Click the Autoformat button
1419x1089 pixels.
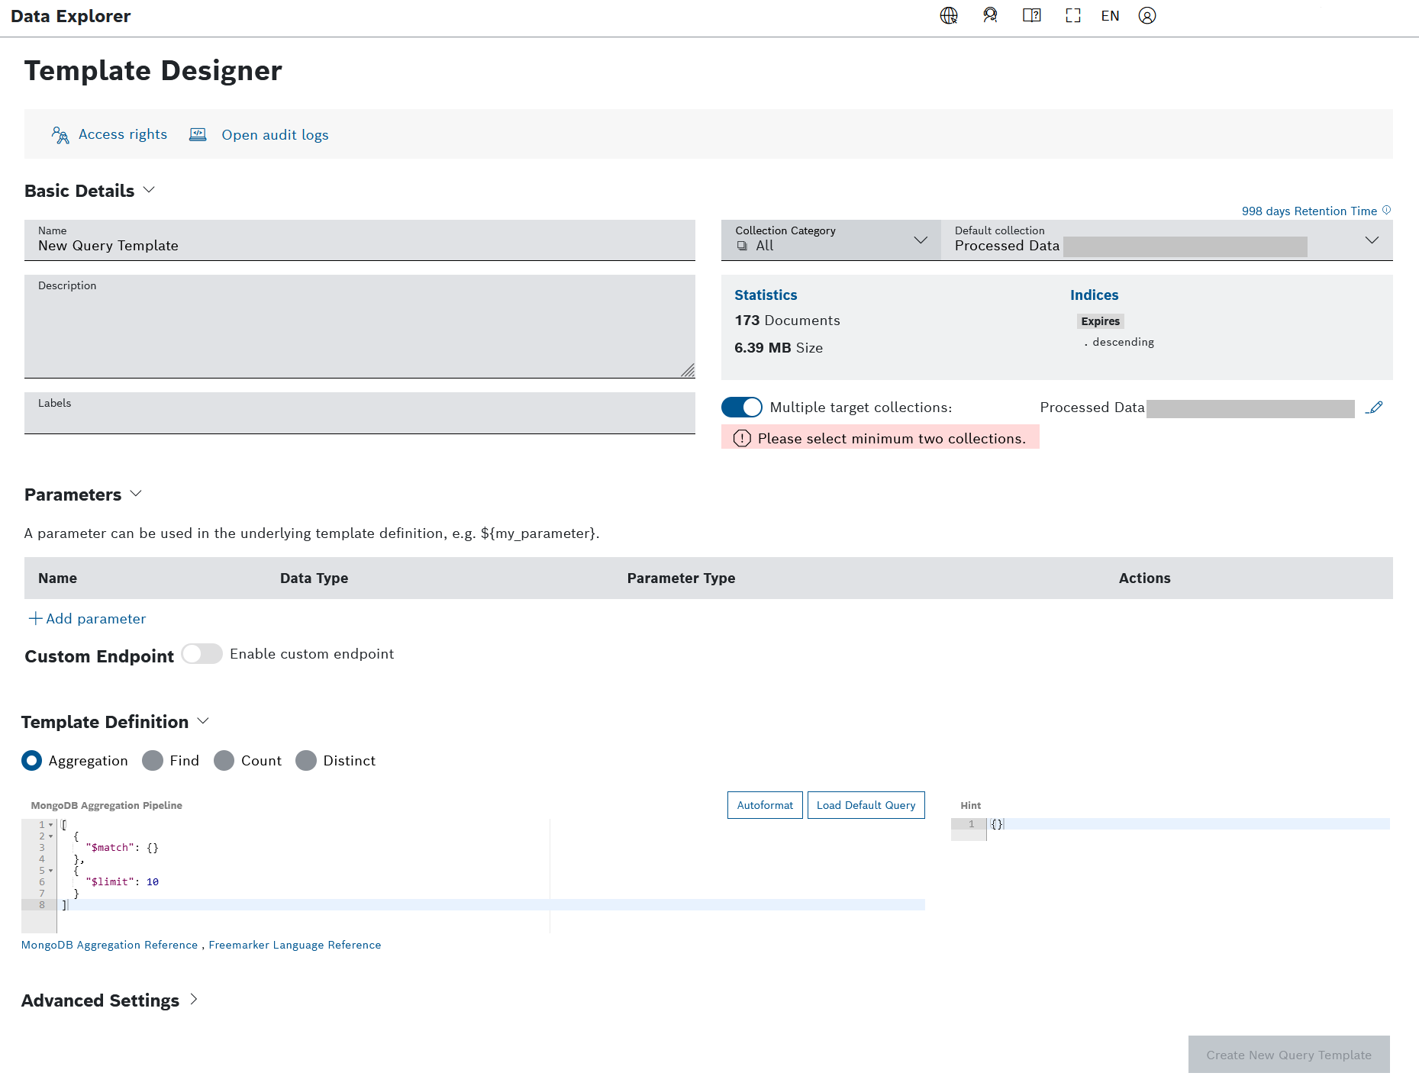(764, 805)
